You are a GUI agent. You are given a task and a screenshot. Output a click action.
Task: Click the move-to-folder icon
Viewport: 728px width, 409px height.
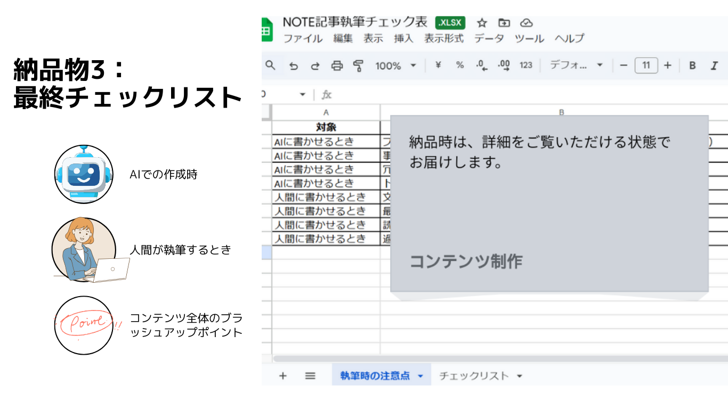click(504, 23)
